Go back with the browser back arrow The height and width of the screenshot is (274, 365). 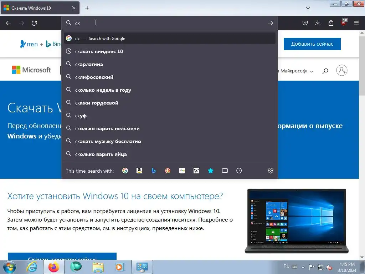(9, 23)
